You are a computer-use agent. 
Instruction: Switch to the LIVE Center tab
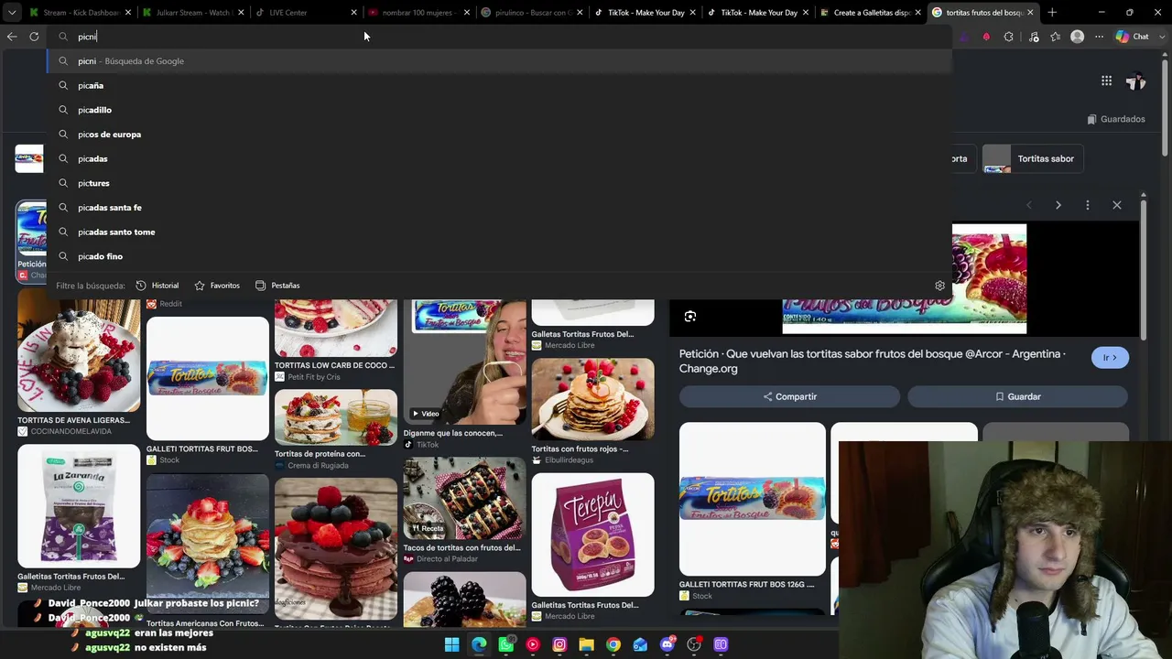click(x=306, y=13)
